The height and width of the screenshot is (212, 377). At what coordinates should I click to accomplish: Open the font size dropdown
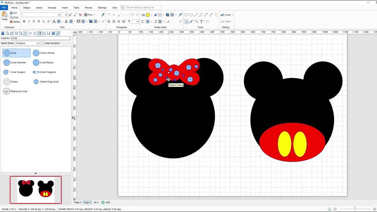click(x=66, y=15)
